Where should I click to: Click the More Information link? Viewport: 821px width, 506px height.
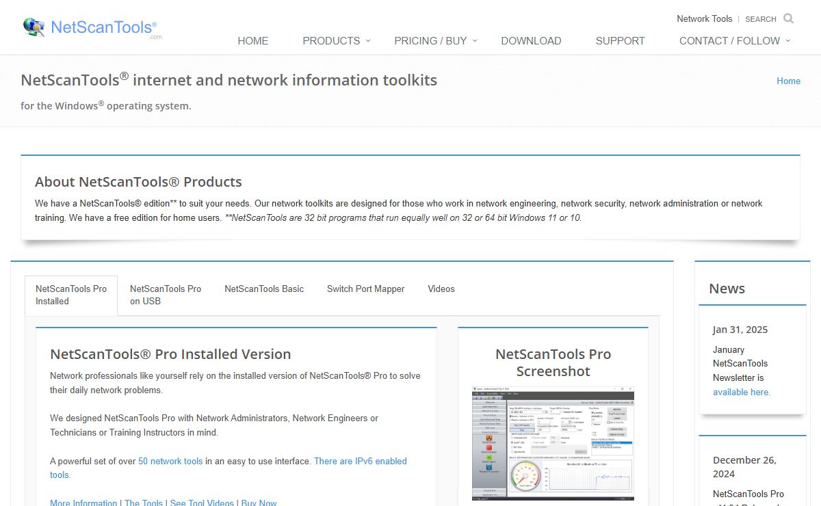click(x=83, y=503)
